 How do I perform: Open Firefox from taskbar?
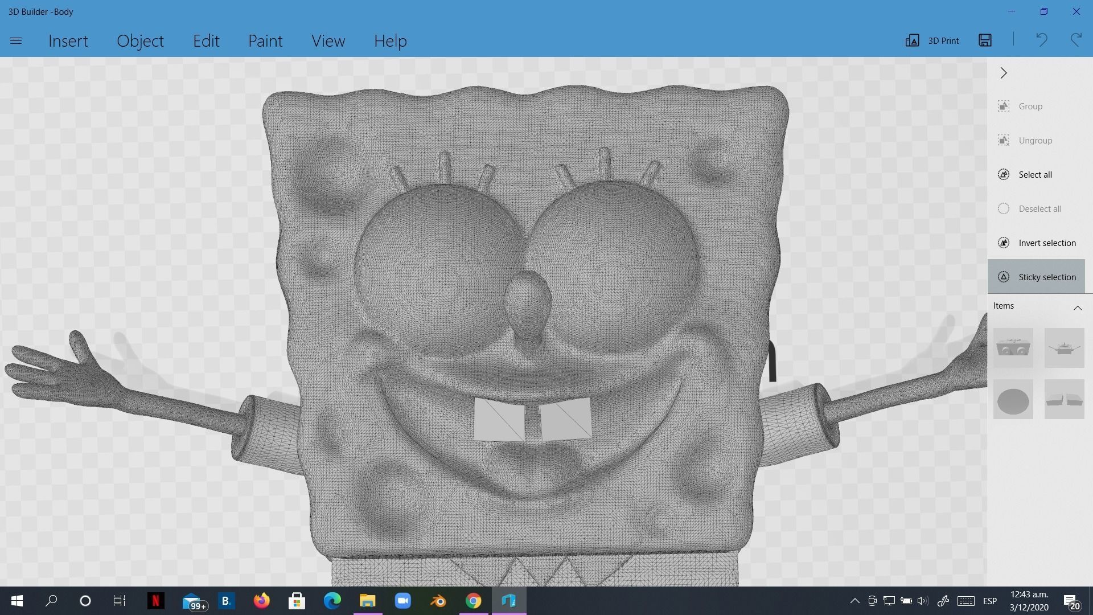pyautogui.click(x=262, y=601)
